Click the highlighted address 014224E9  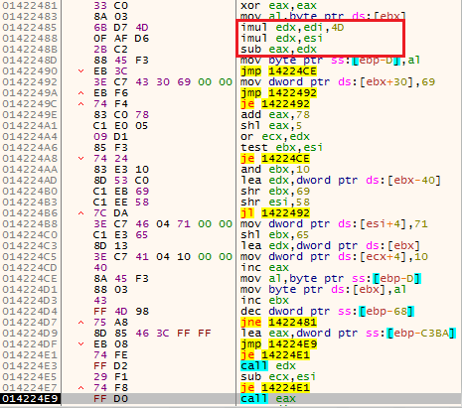pyautogui.click(x=30, y=399)
